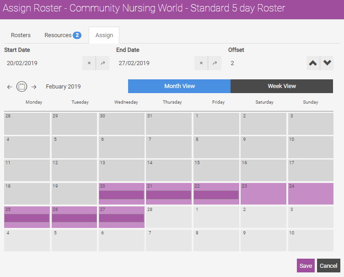Click the End Date jump arrow icon
Screen dimensions: 344x277
click(215, 63)
